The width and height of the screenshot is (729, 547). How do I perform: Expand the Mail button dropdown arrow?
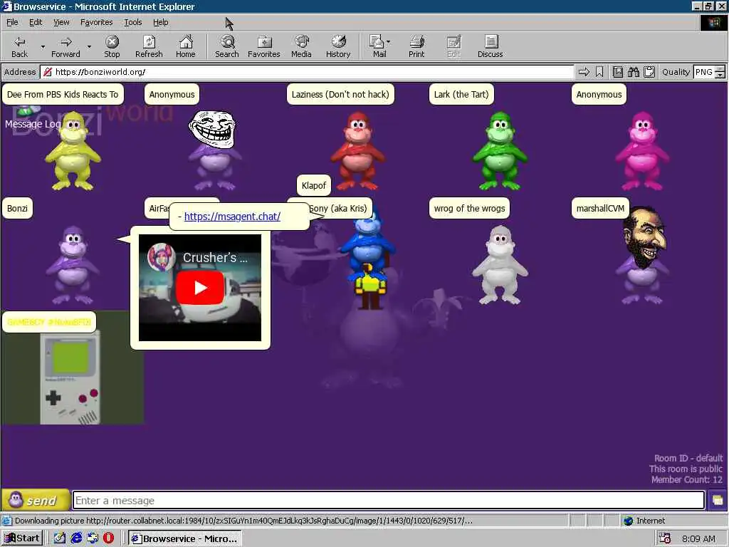click(389, 42)
